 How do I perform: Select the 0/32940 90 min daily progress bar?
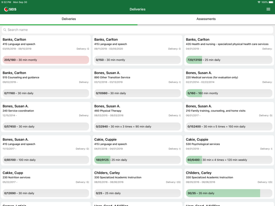(137, 126)
